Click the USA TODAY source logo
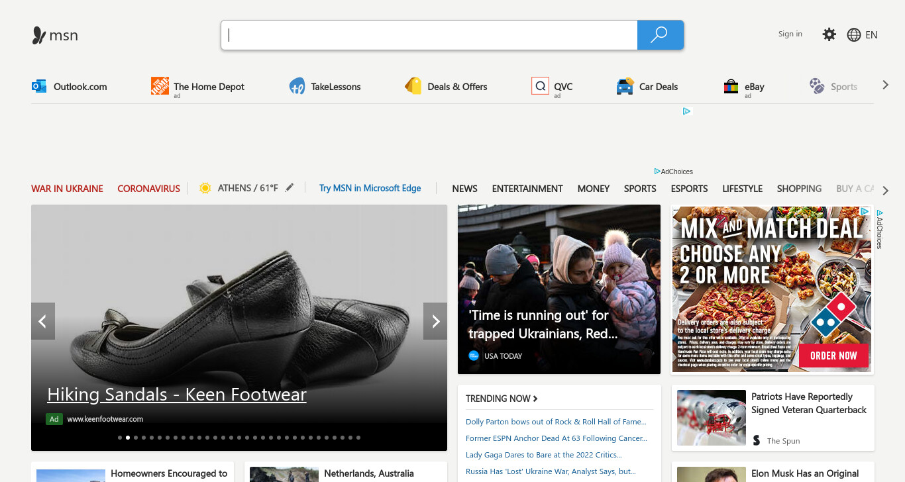 474,356
